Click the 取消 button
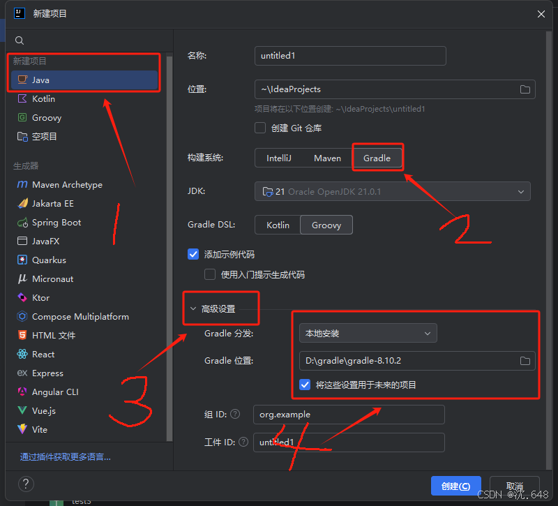The height and width of the screenshot is (506, 558). (x=515, y=486)
